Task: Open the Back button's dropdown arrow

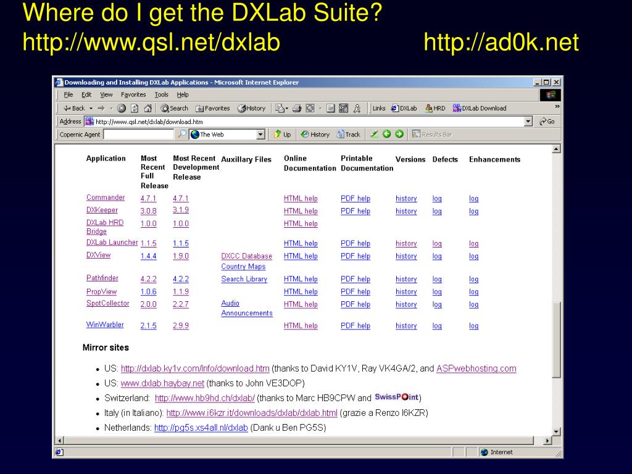Action: [91, 109]
